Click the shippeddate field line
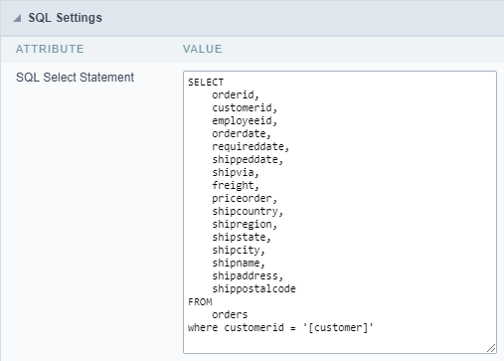This screenshot has height=361, width=504. tap(248, 160)
